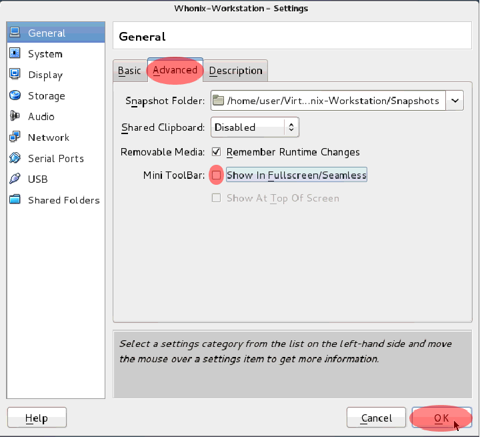This screenshot has width=480, height=437.
Task: Click the Shared Folders folder icon
Action: [15, 199]
